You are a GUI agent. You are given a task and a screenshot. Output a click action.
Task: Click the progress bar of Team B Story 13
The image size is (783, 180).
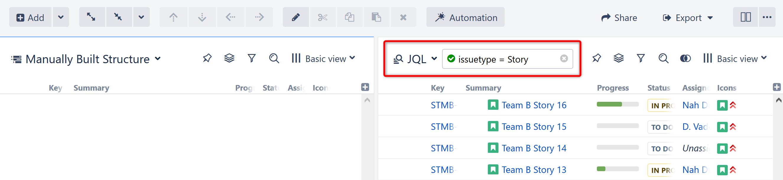tap(617, 169)
